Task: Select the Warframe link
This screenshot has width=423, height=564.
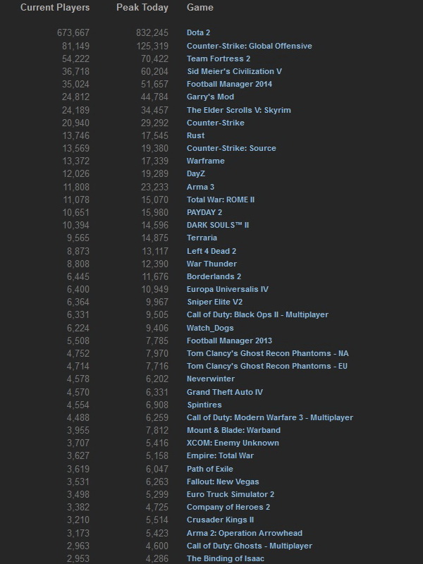Action: [205, 161]
